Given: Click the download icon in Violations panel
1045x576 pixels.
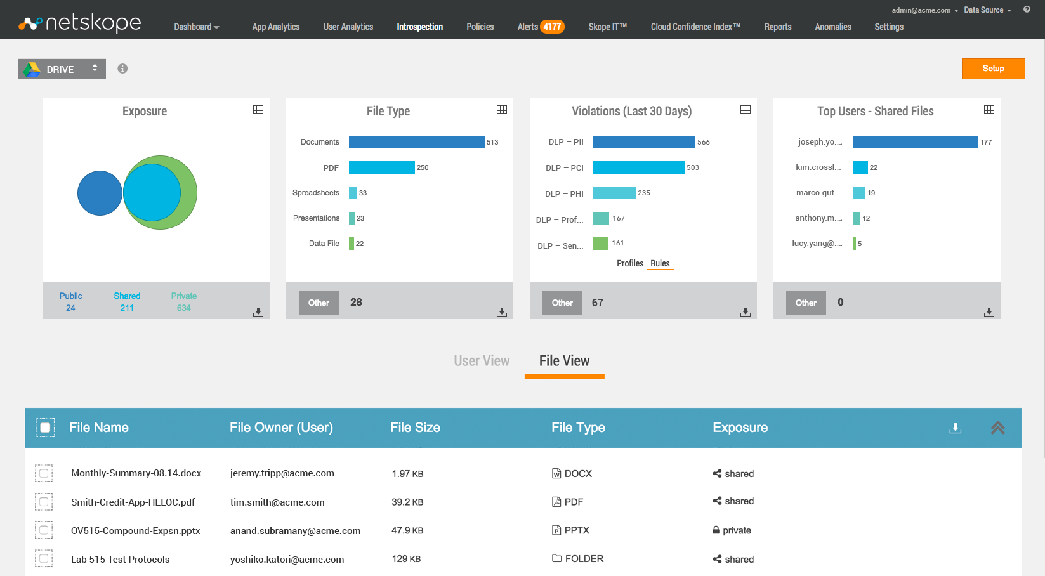Looking at the screenshot, I should [746, 312].
